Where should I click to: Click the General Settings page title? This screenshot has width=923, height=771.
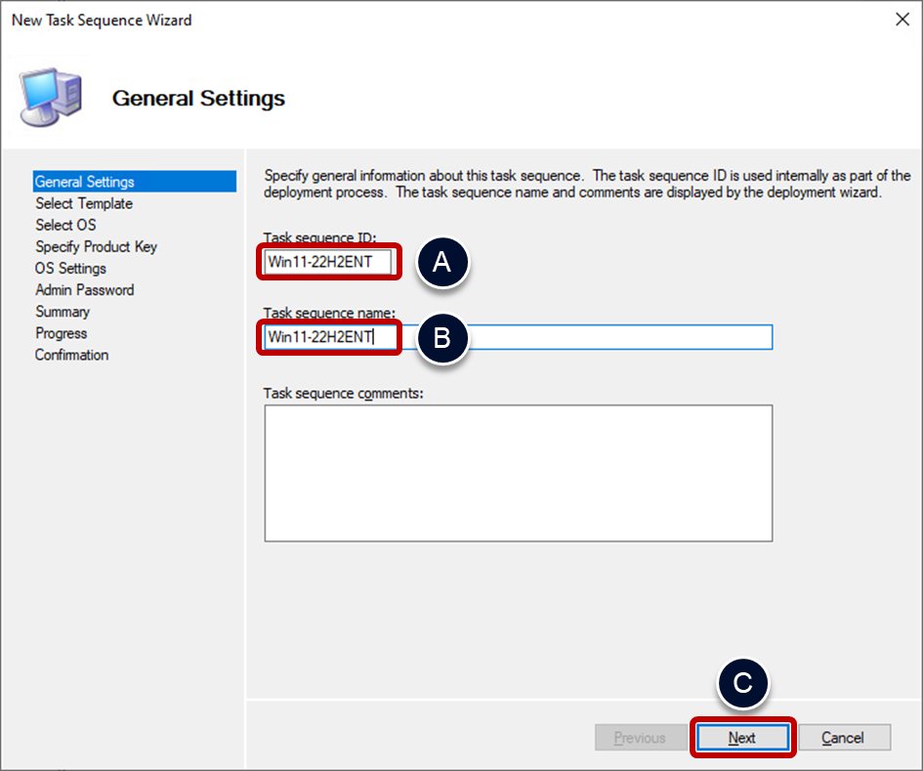pyautogui.click(x=198, y=98)
